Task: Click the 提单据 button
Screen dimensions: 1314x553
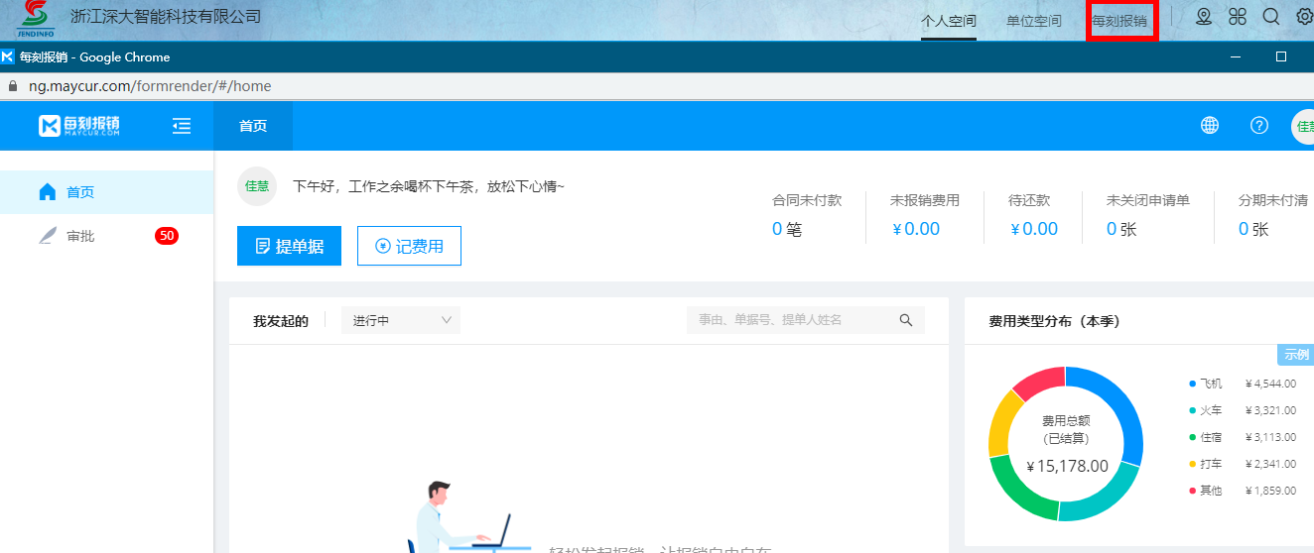Action: tap(289, 246)
